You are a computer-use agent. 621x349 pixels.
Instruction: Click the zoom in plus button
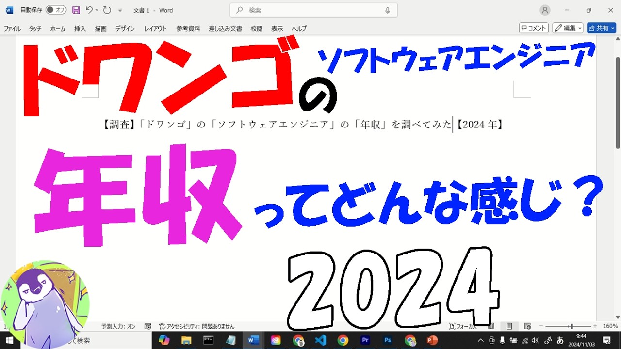click(595, 326)
